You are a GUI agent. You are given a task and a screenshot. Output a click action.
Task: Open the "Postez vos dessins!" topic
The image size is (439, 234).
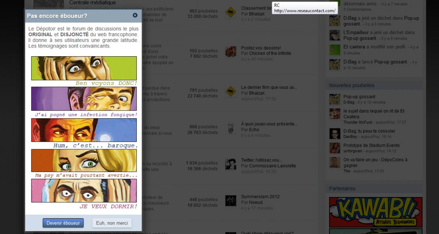(x=261, y=48)
